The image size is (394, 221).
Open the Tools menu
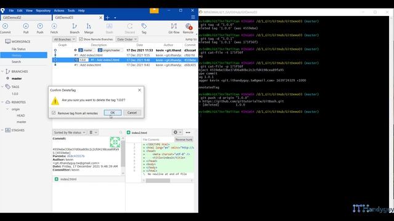tap(71, 10)
